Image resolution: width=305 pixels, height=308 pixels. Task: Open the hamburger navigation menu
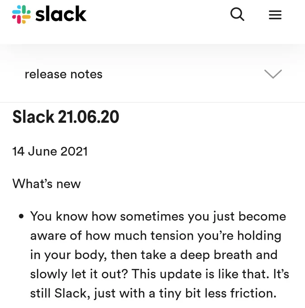[x=275, y=15]
